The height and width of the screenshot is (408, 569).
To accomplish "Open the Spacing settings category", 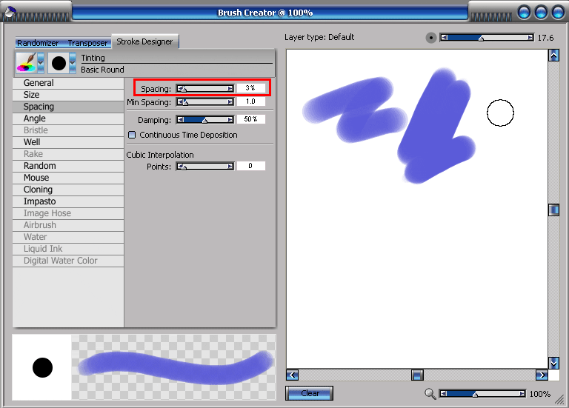I will point(68,107).
